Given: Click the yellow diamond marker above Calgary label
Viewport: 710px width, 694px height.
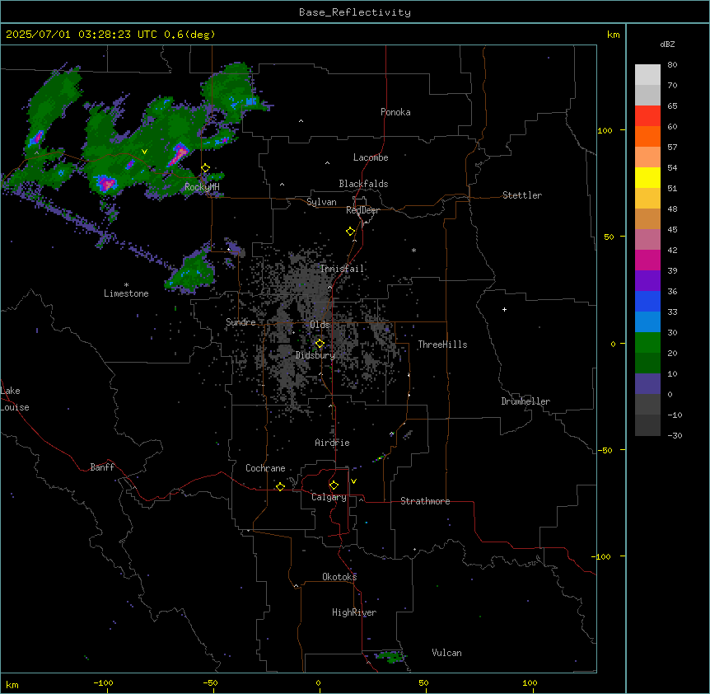Looking at the screenshot, I should pos(334,485).
